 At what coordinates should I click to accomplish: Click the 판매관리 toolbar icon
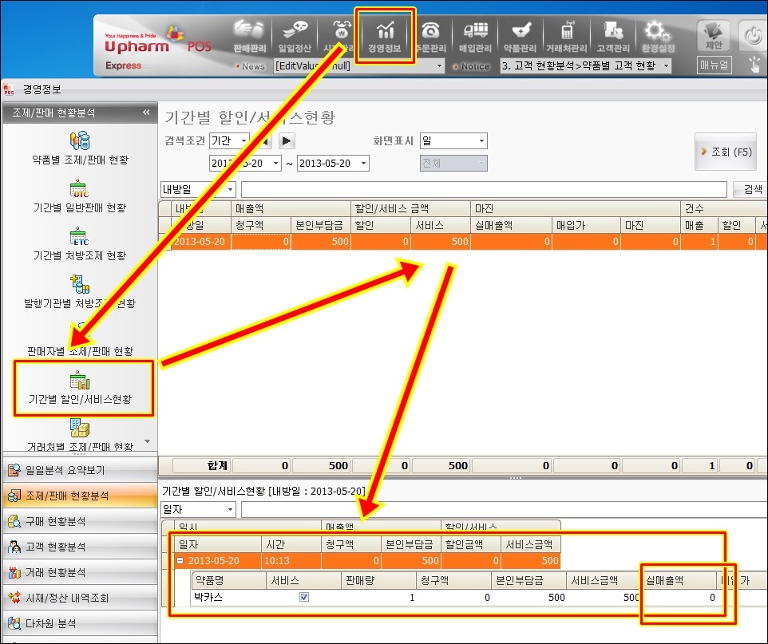(x=249, y=36)
